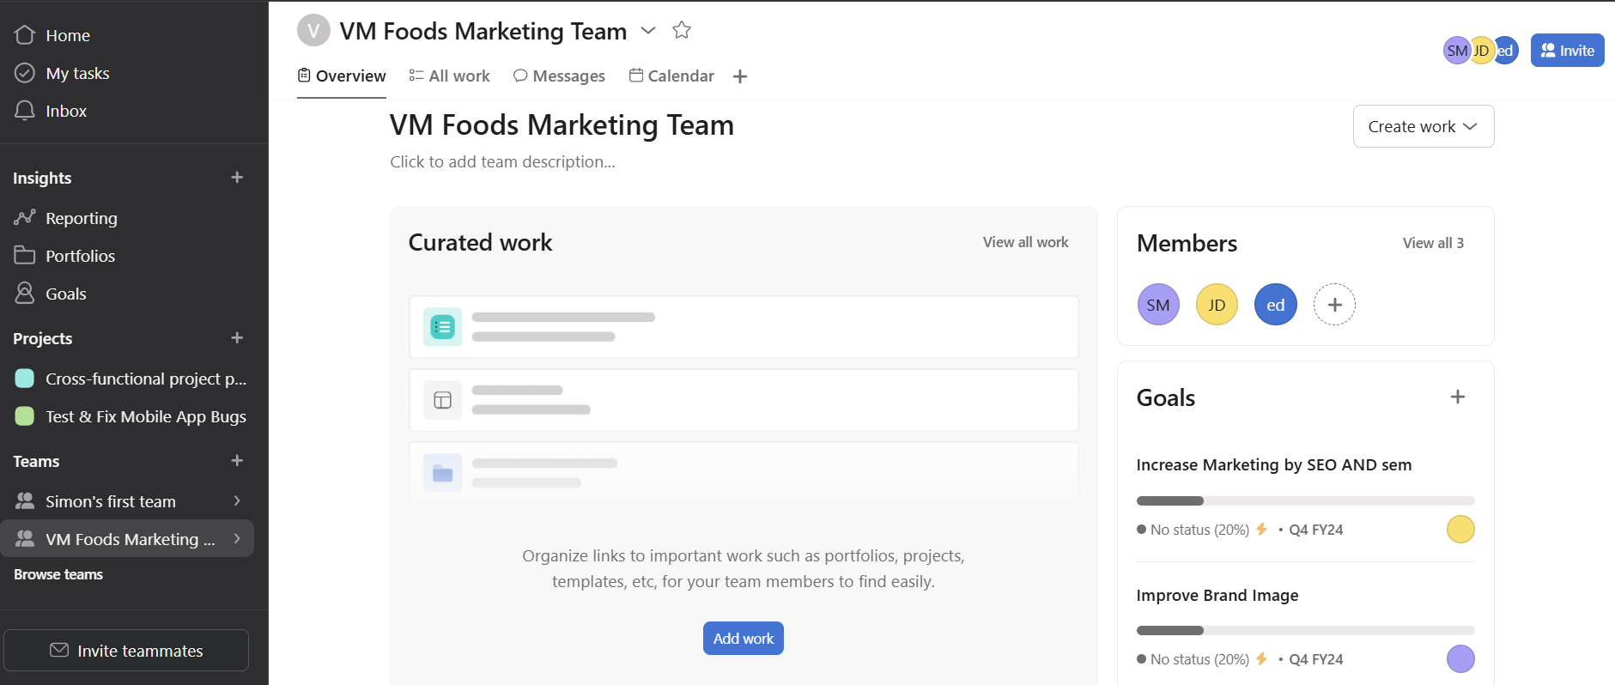Open the Reporting chart icon
This screenshot has height=685, width=1615.
(x=25, y=217)
